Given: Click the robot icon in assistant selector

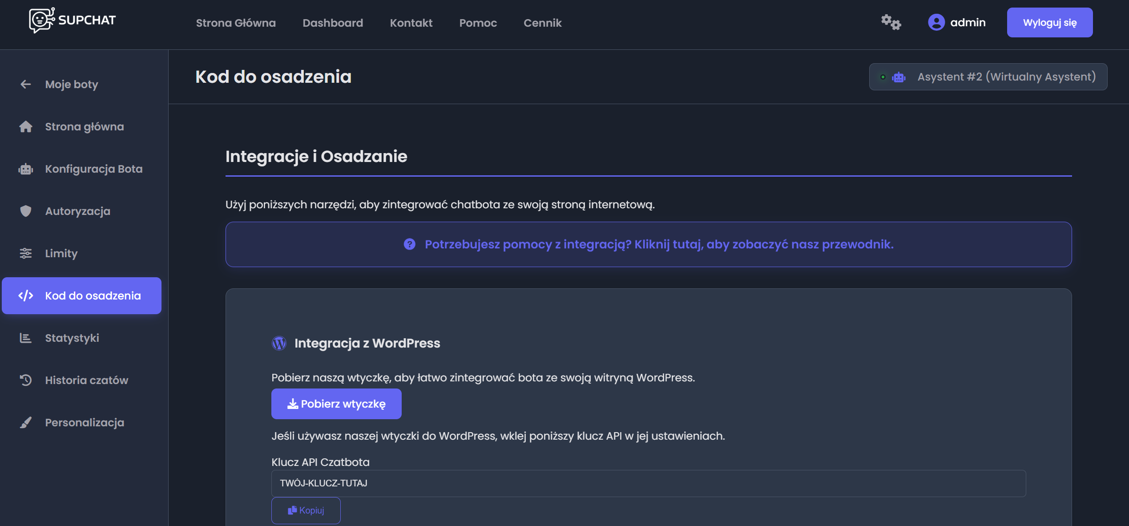Looking at the screenshot, I should point(899,77).
